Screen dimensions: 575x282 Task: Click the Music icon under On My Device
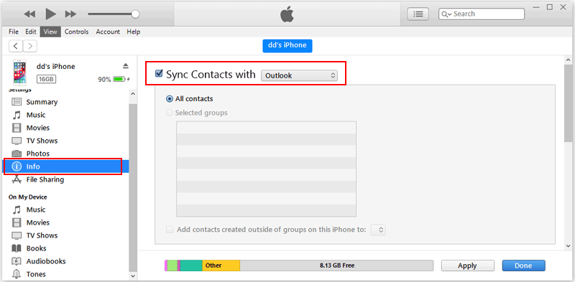(17, 210)
